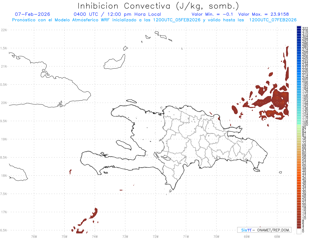311x240 pixels.
Task: Pick the white legend swatch at value 0
Action: 299,231
